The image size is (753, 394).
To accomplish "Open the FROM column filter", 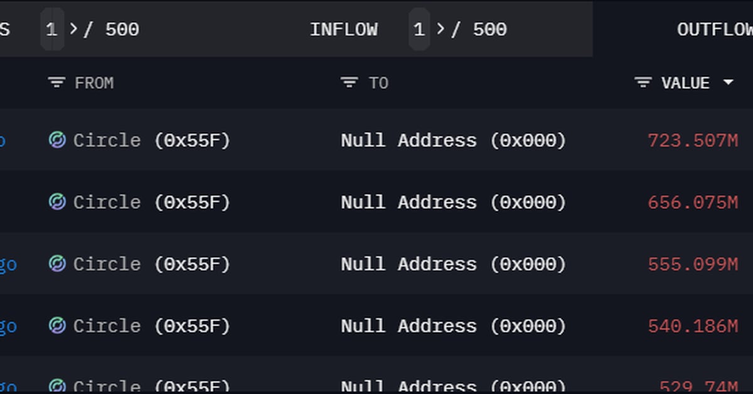I will [55, 82].
